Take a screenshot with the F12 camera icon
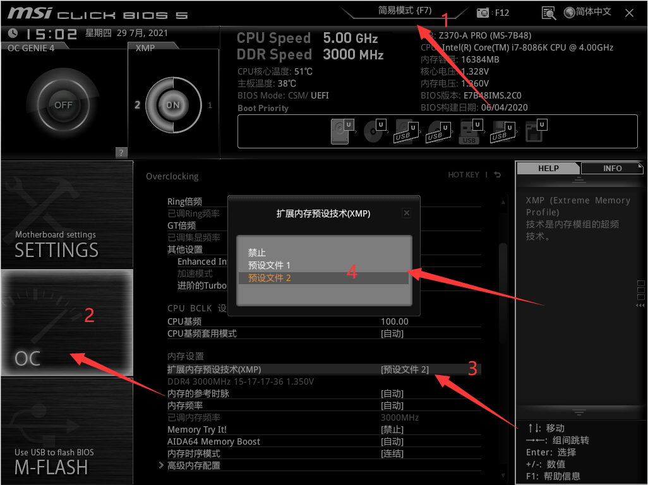This screenshot has width=648, height=485. [x=483, y=13]
